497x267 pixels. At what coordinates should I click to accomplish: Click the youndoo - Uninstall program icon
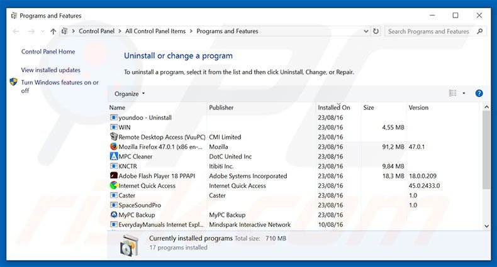tap(113, 117)
